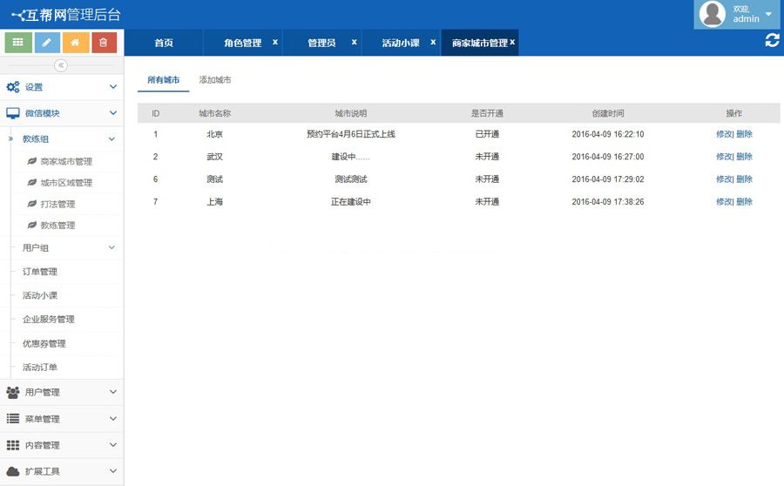The image size is (784, 486).
Task: Click 修改 for the 北京 row
Action: [724, 134]
